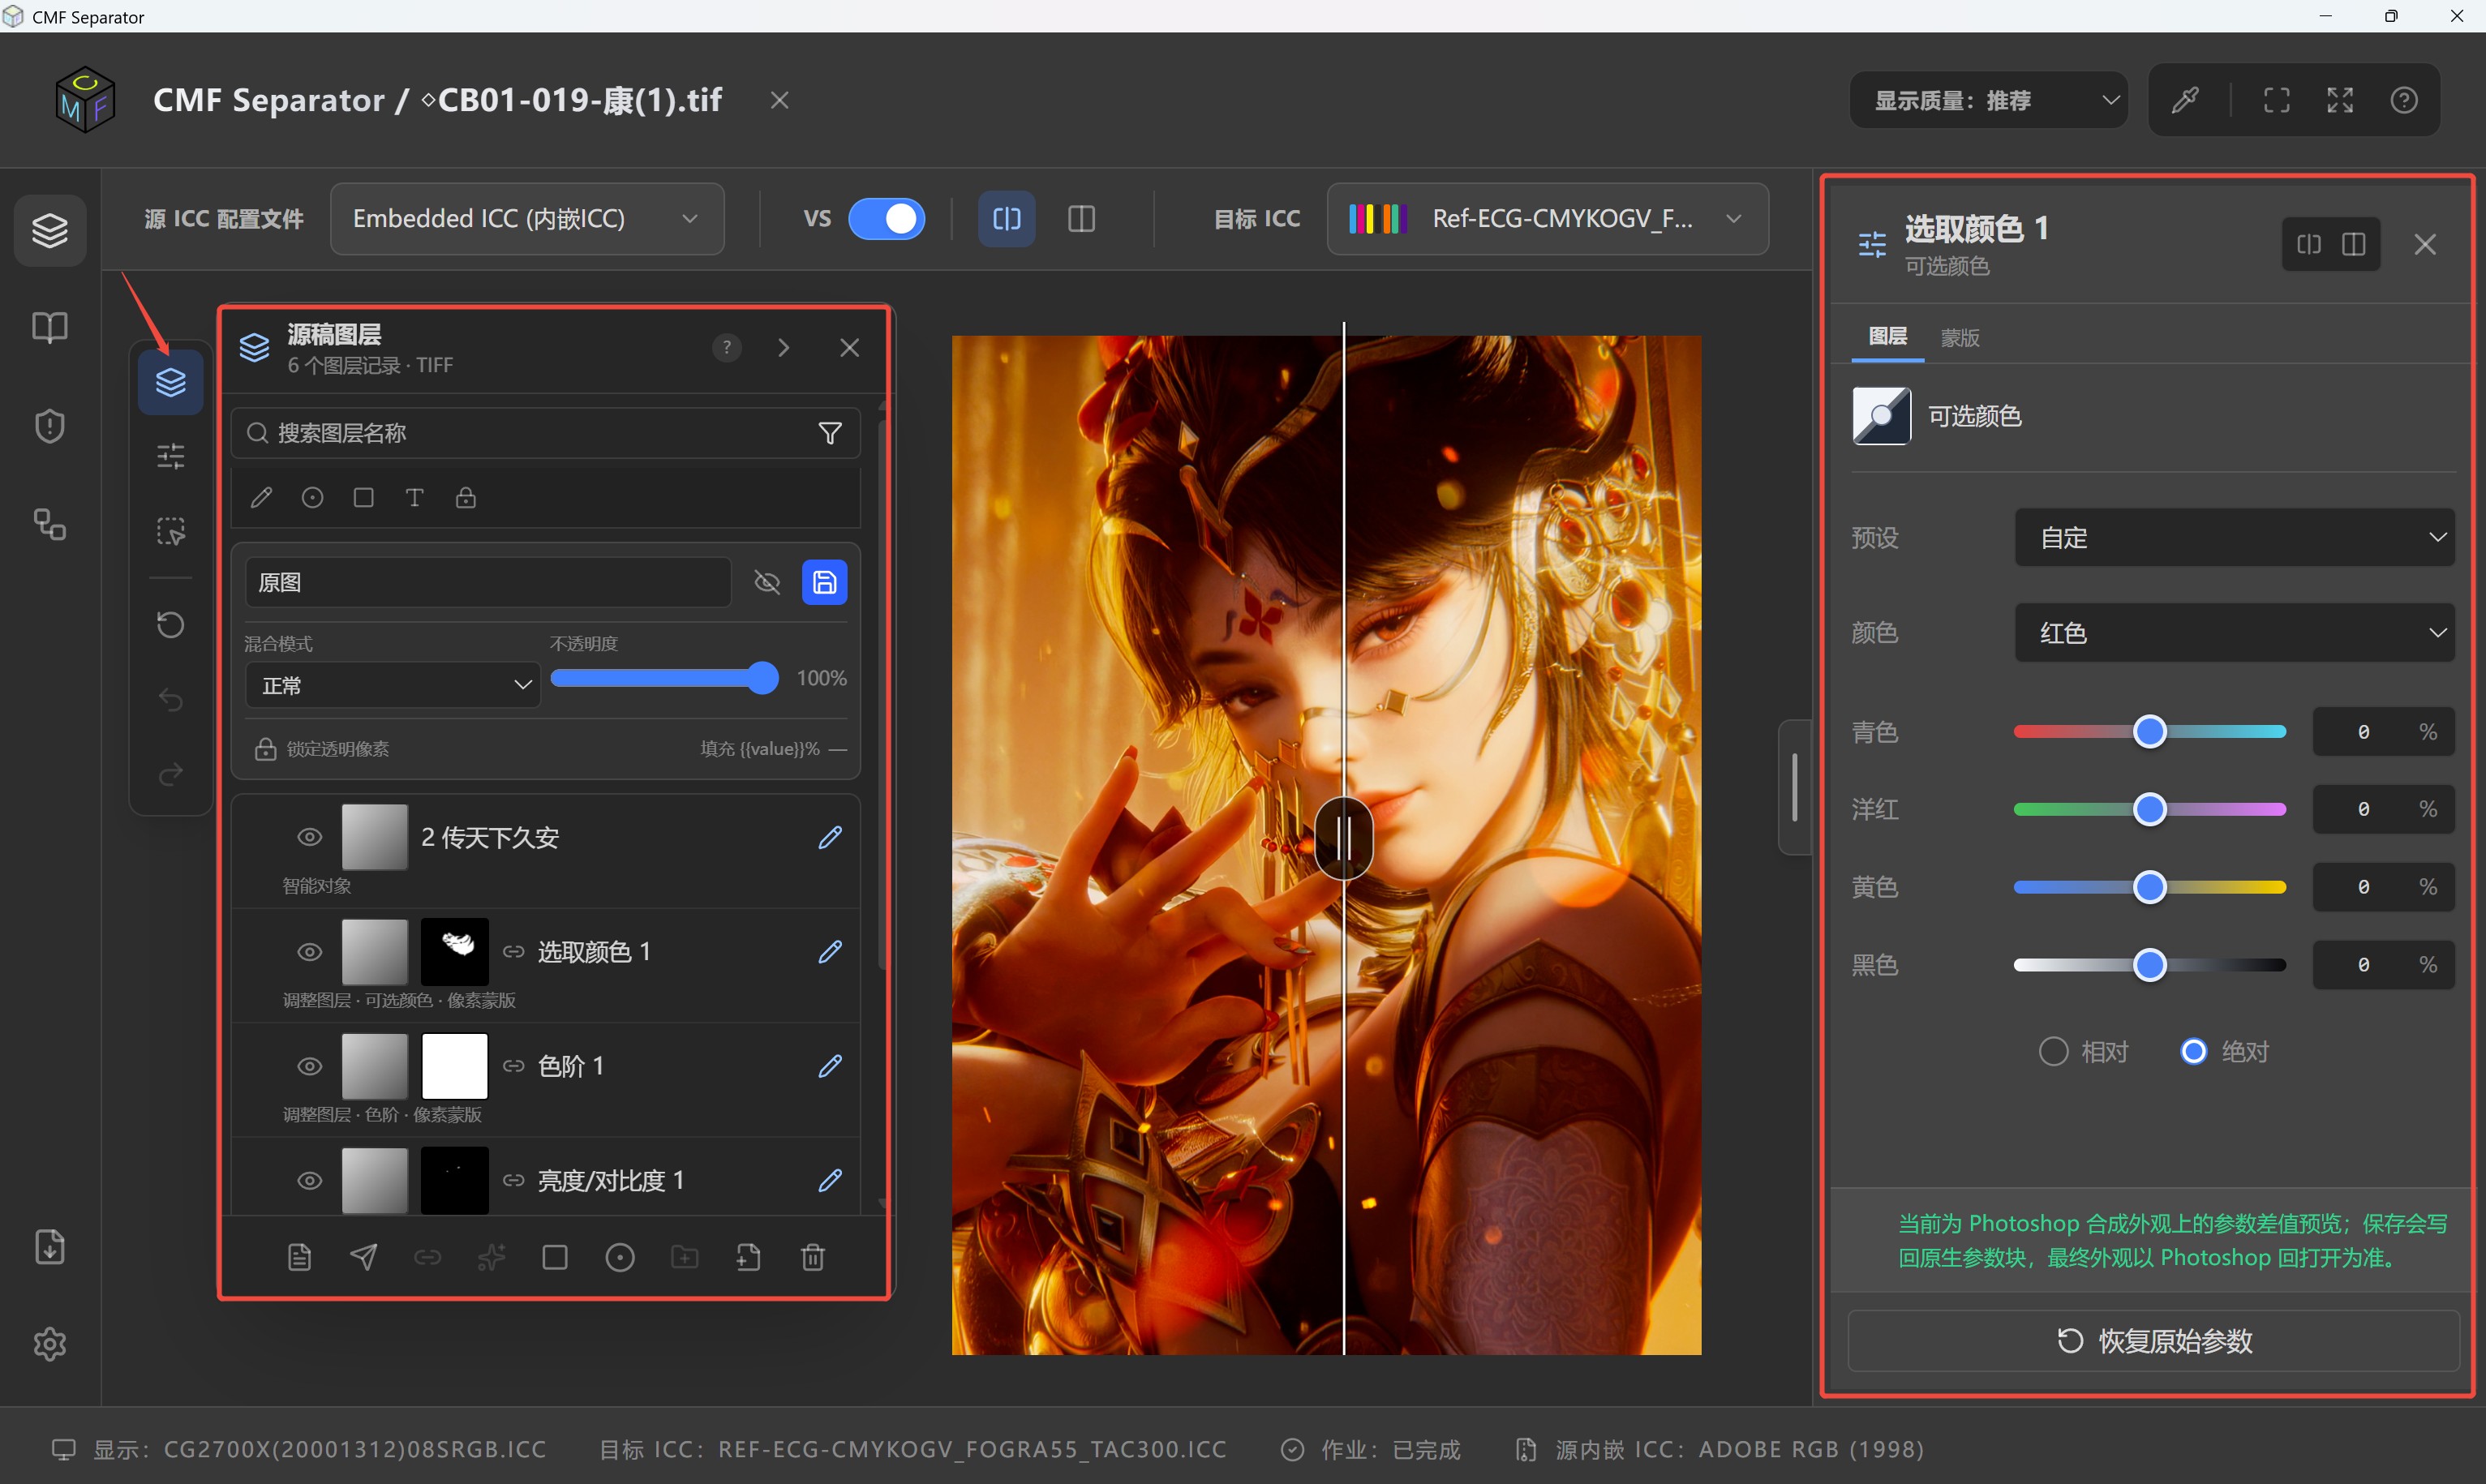The width and height of the screenshot is (2486, 1484).
Task: Select the eyedropper tool in top bar
Action: 2185,100
